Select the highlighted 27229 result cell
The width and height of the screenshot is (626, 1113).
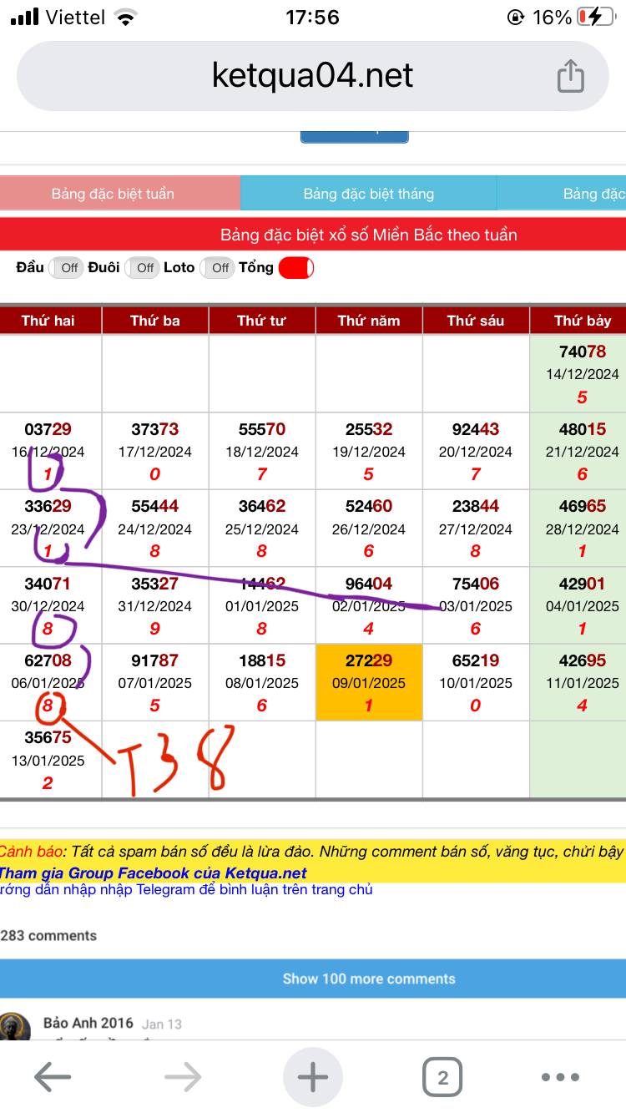369,682
